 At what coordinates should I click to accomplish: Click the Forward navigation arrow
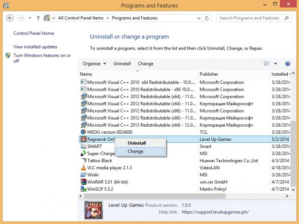tap(21, 18)
